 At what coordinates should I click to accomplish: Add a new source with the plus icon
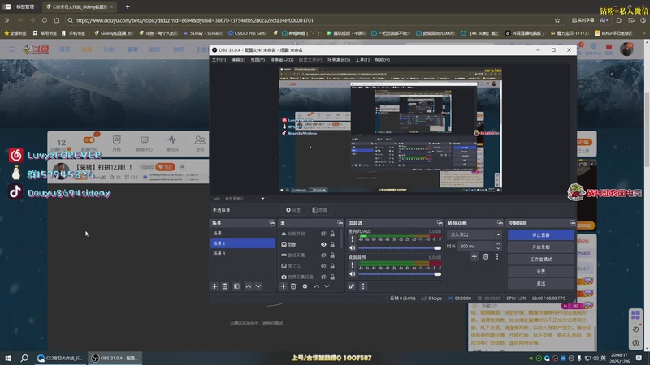[x=283, y=286]
